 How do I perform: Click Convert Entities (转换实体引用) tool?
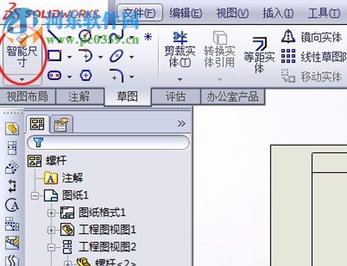(219, 50)
